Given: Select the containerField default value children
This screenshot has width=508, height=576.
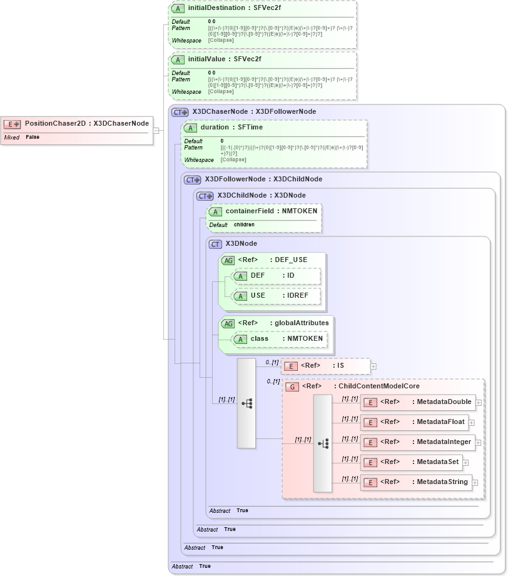Looking at the screenshot, I should click(244, 225).
